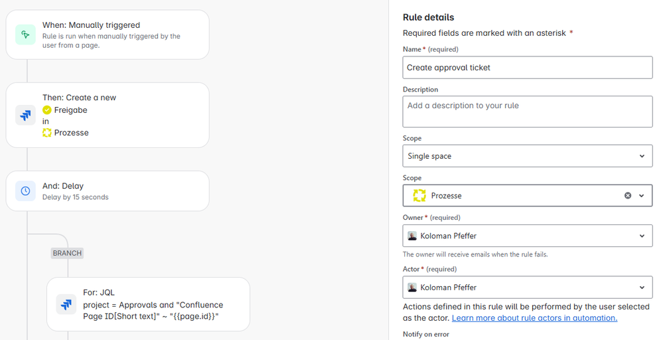Viewport: 663px width, 340px height.
Task: Open the Single space scope dropdown
Action: click(641, 156)
